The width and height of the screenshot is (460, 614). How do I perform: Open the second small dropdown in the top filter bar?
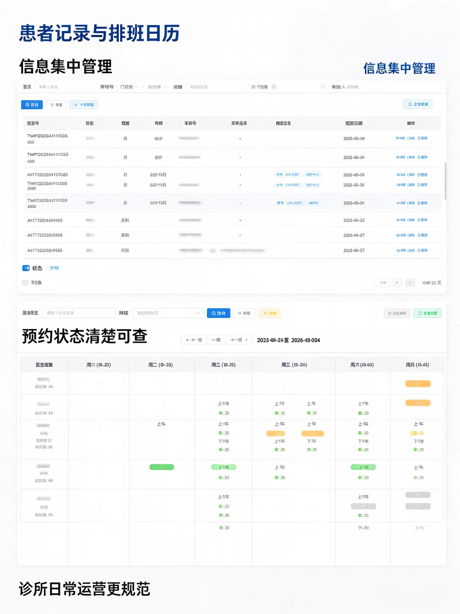pyautogui.click(x=157, y=87)
